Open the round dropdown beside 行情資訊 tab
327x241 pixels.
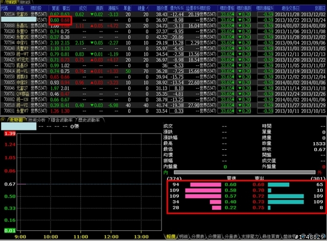pos(2,2)
